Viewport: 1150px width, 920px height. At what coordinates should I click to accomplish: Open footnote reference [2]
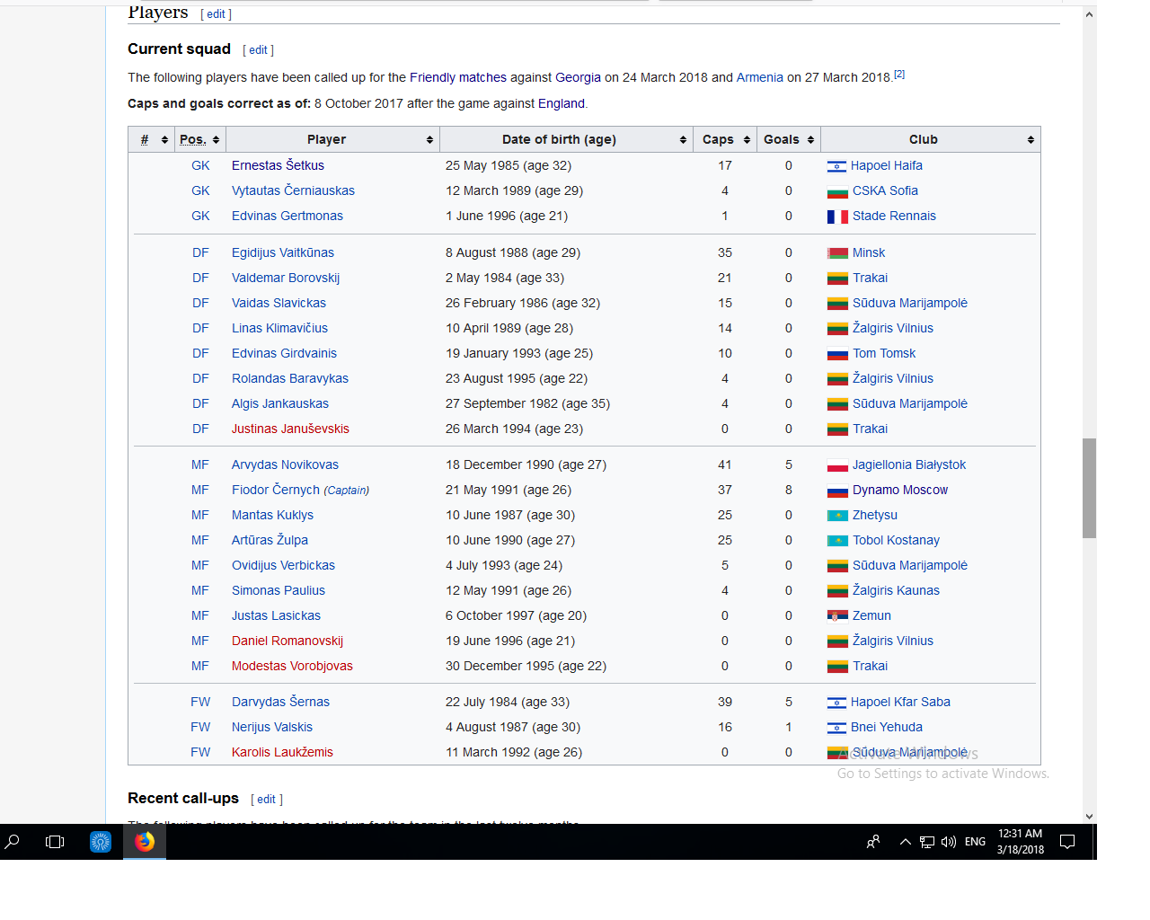(x=899, y=75)
